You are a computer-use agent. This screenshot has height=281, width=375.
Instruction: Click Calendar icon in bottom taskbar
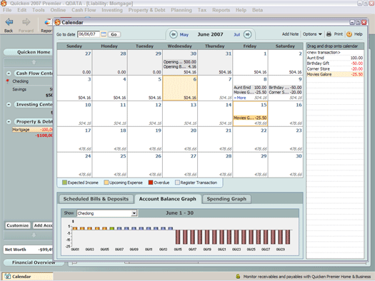(8, 276)
